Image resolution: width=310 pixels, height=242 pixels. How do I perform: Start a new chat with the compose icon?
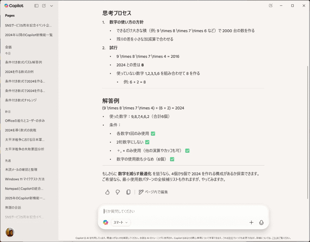pos(44,6)
